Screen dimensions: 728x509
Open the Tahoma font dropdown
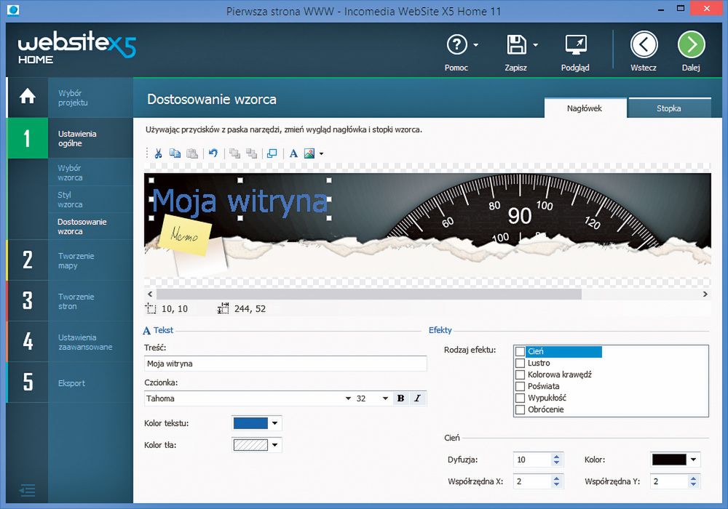click(x=348, y=398)
